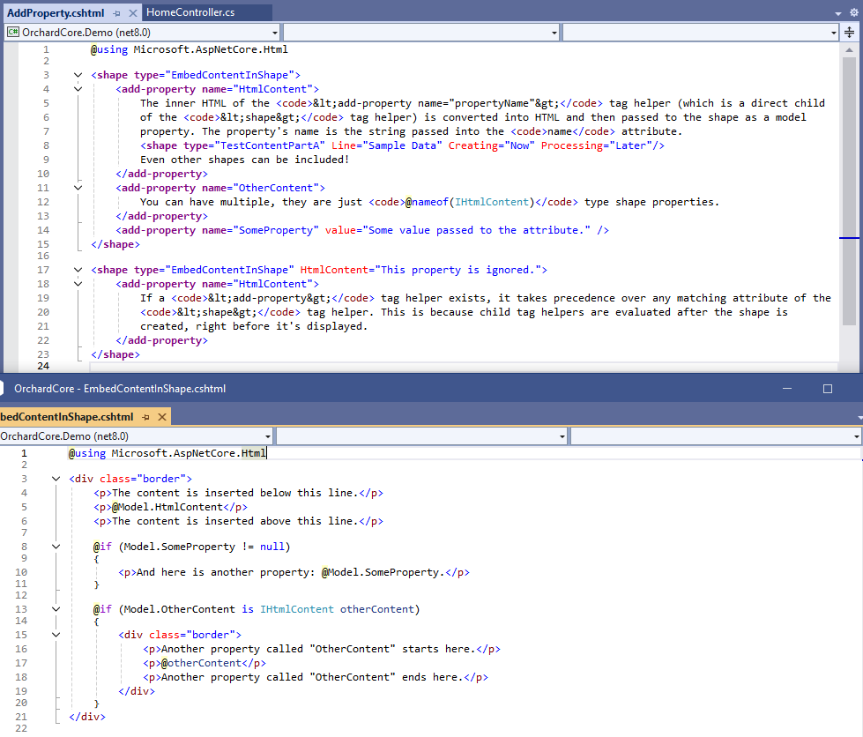This screenshot has height=737, width=863.
Task: Click IHtmlContent inside nameof on line 12
Action: (x=492, y=202)
